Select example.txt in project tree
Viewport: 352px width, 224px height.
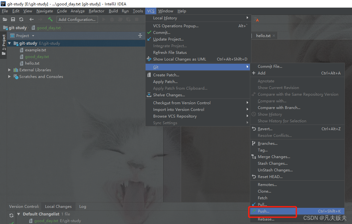point(36,50)
